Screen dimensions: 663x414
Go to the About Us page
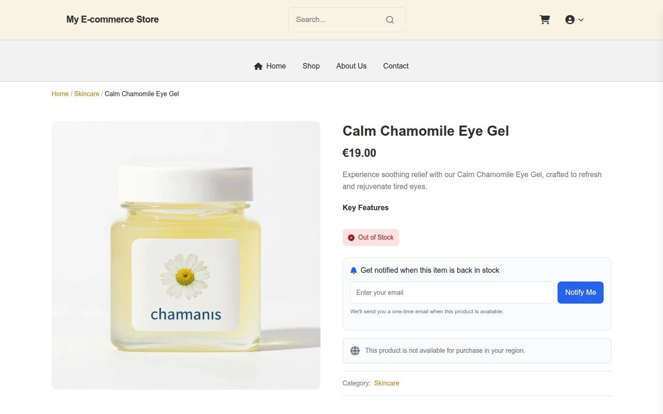coord(351,66)
